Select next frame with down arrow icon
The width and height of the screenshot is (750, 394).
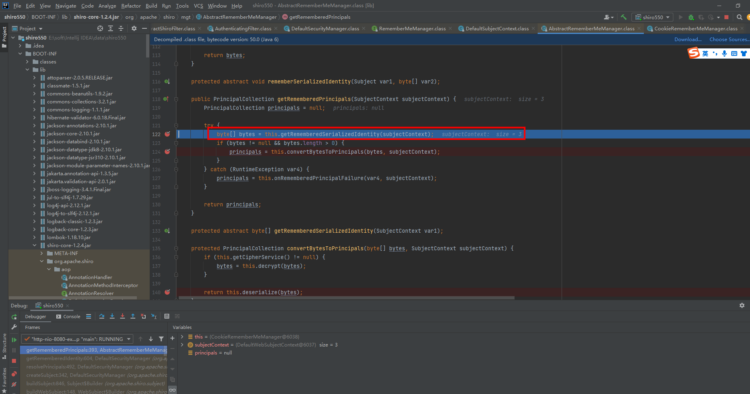pos(151,339)
